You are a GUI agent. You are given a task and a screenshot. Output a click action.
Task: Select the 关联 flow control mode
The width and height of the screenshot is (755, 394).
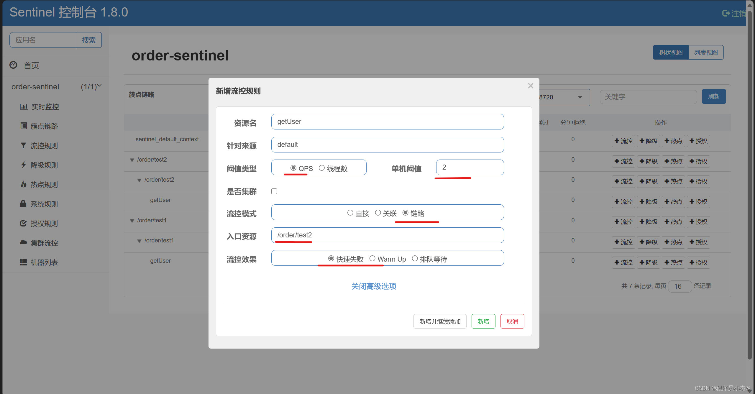coord(378,213)
